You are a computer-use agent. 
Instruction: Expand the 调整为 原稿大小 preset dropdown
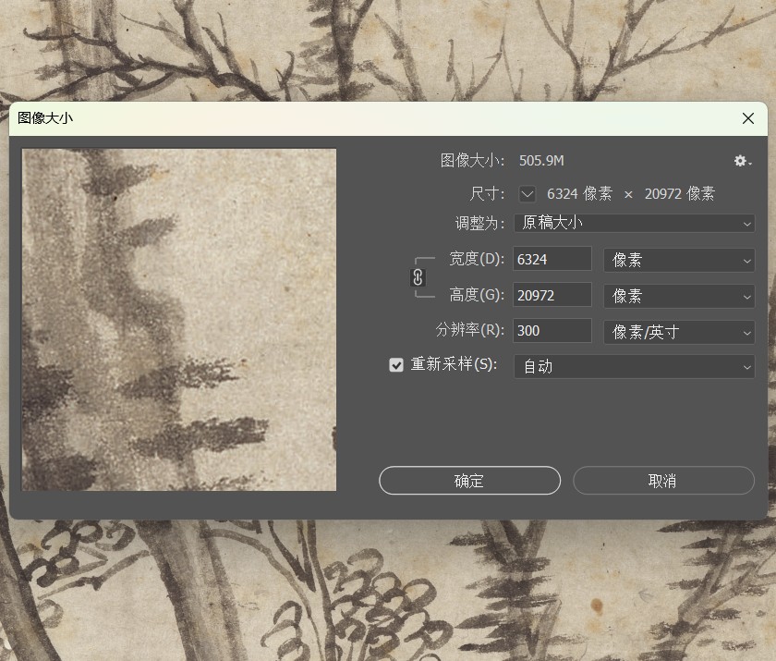coord(635,223)
